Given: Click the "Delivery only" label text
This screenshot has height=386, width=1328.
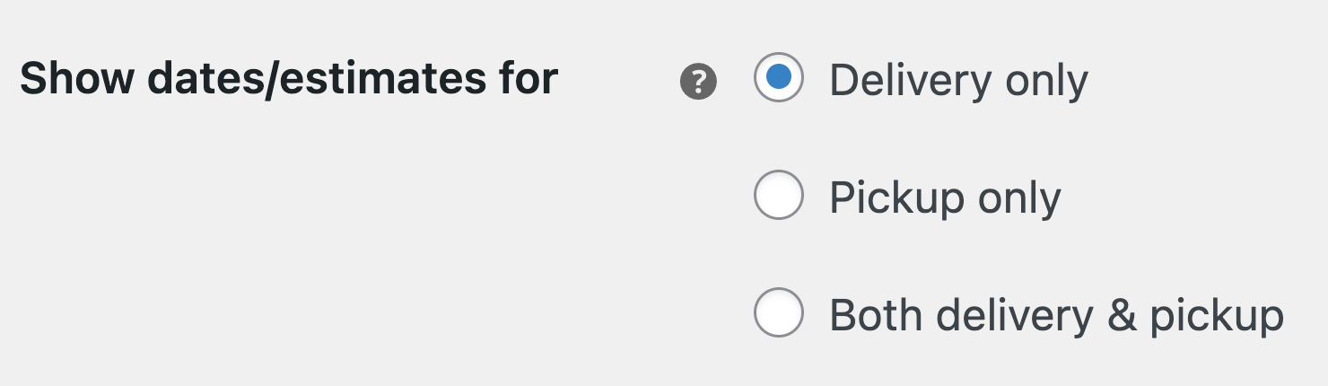Looking at the screenshot, I should pos(957,81).
